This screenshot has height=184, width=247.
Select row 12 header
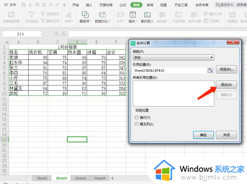(4, 104)
